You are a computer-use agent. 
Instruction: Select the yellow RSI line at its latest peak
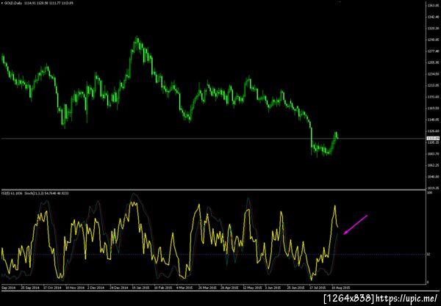(335, 206)
